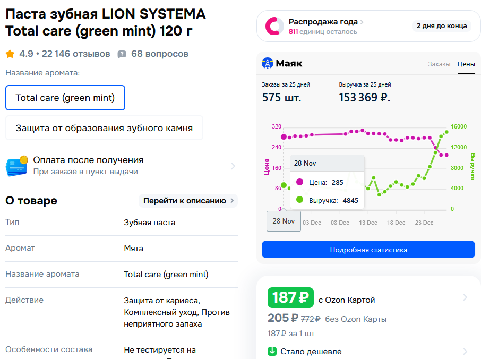481x359 pixels.
Task: Switch to the Заказы tab
Action: click(x=439, y=64)
